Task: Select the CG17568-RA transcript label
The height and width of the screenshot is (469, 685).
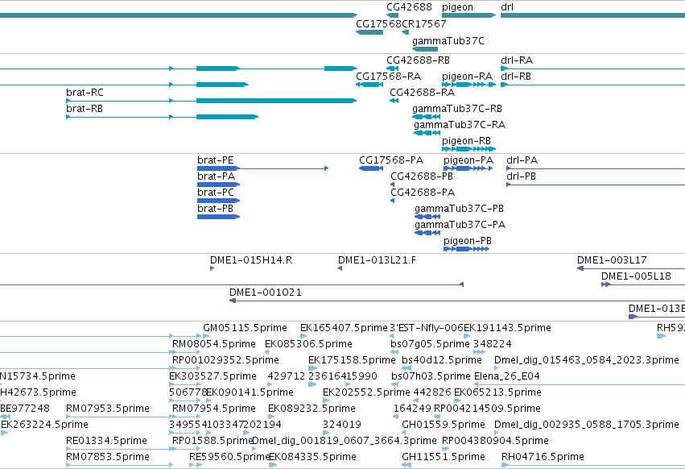Action: click(x=388, y=76)
